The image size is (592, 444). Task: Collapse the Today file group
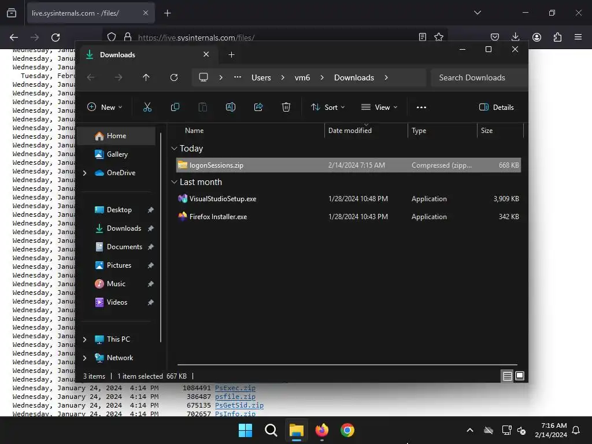[x=174, y=149]
